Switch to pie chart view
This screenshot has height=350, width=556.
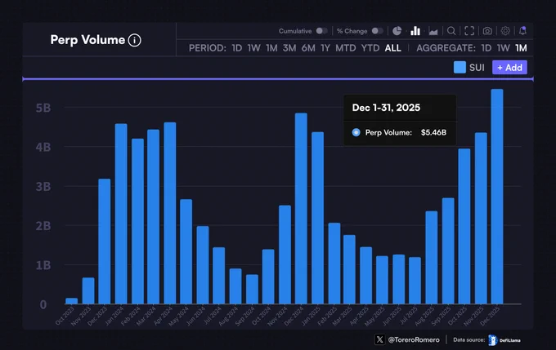click(397, 31)
